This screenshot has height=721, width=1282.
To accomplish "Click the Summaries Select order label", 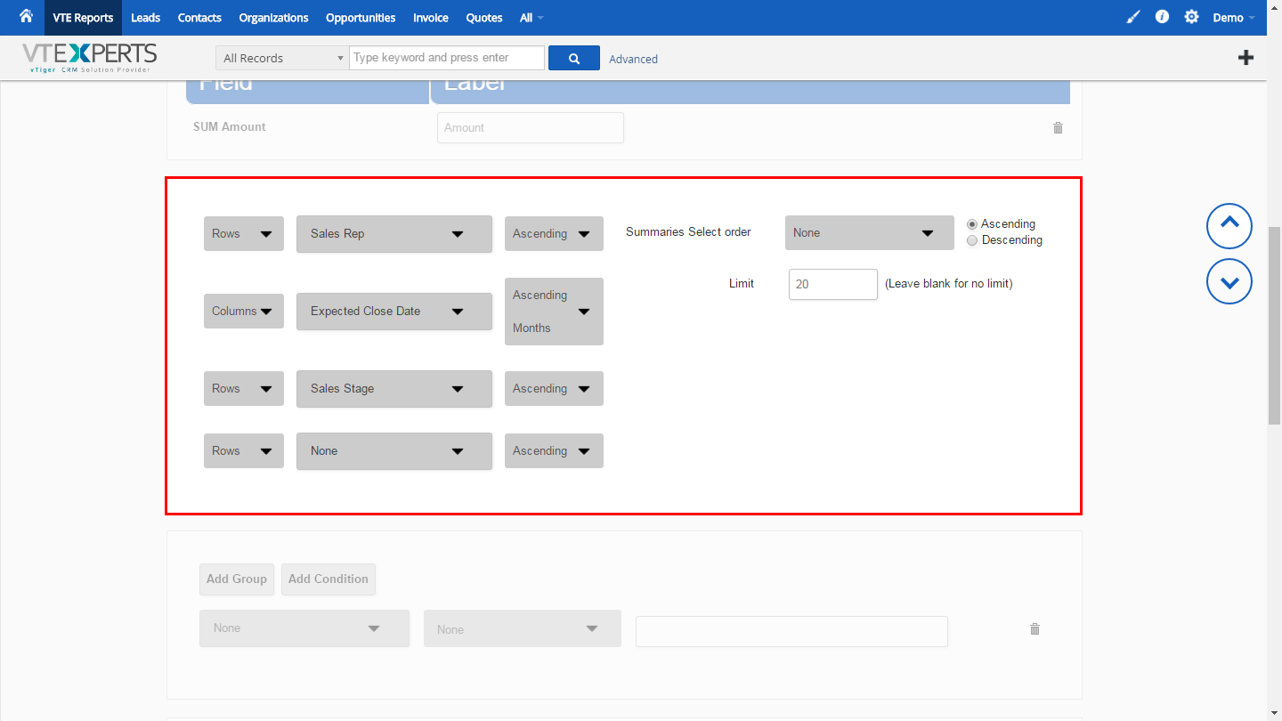I will 688,231.
